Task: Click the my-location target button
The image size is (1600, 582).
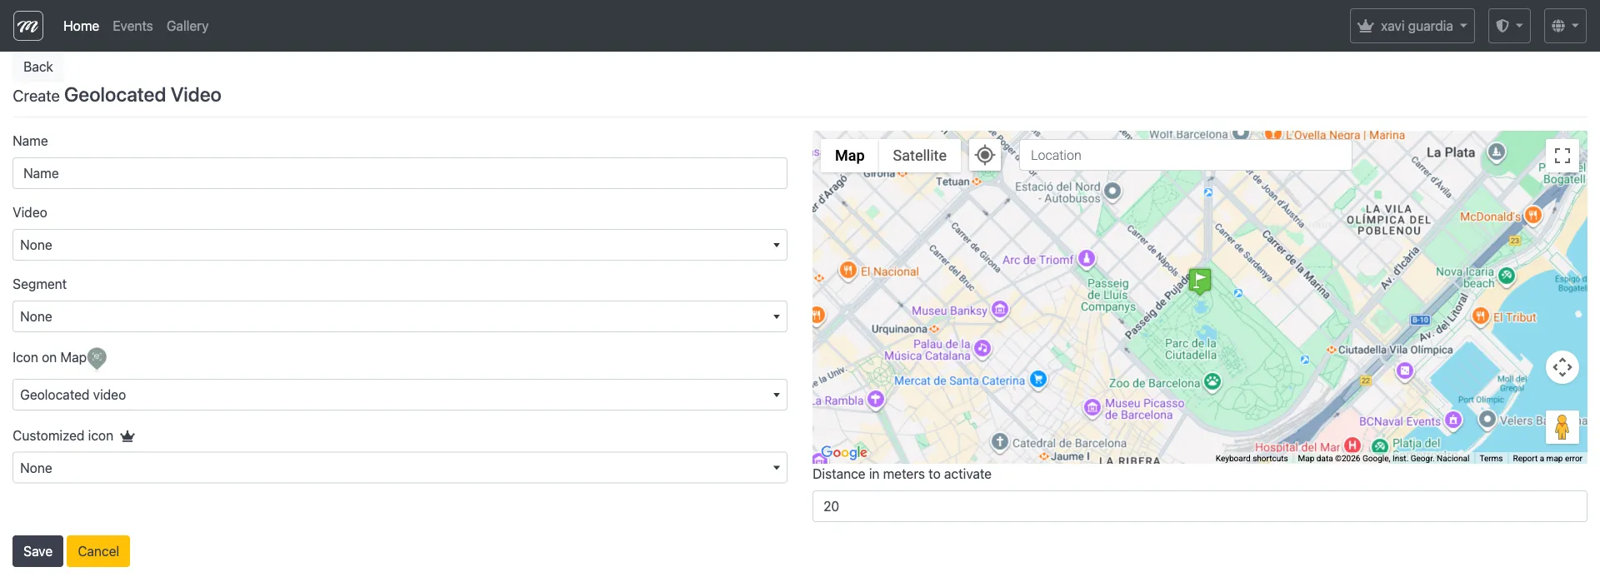Action: click(984, 155)
